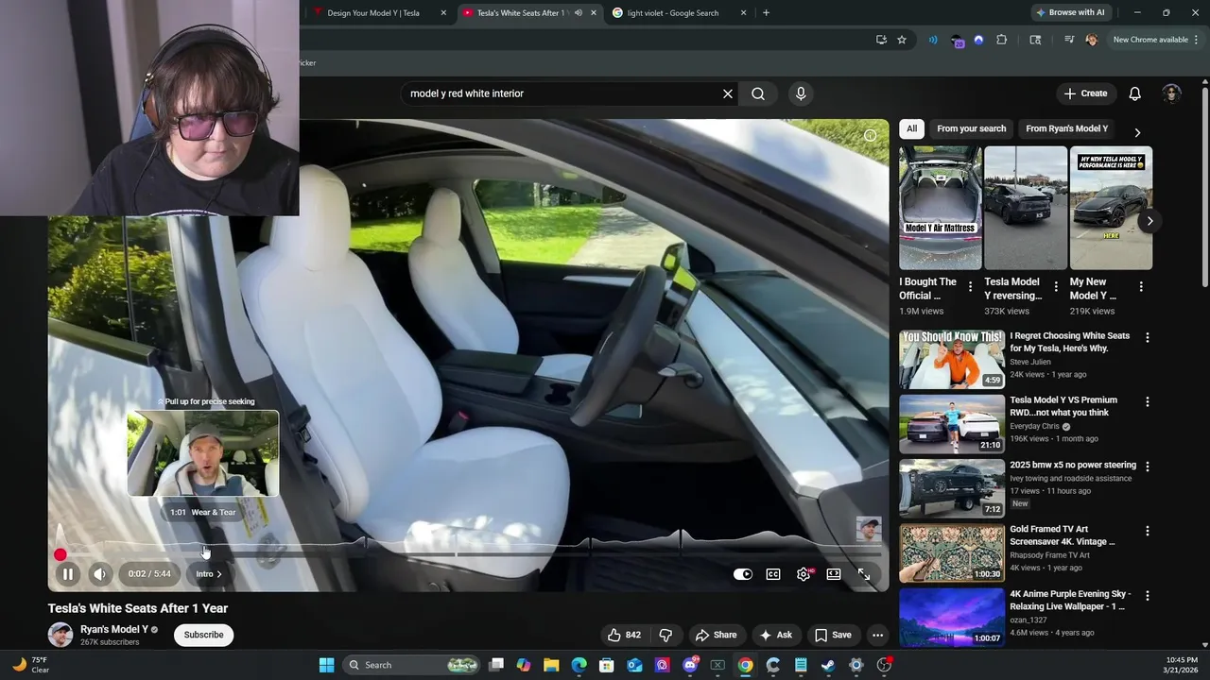Install app icon in address bar

tap(881, 40)
